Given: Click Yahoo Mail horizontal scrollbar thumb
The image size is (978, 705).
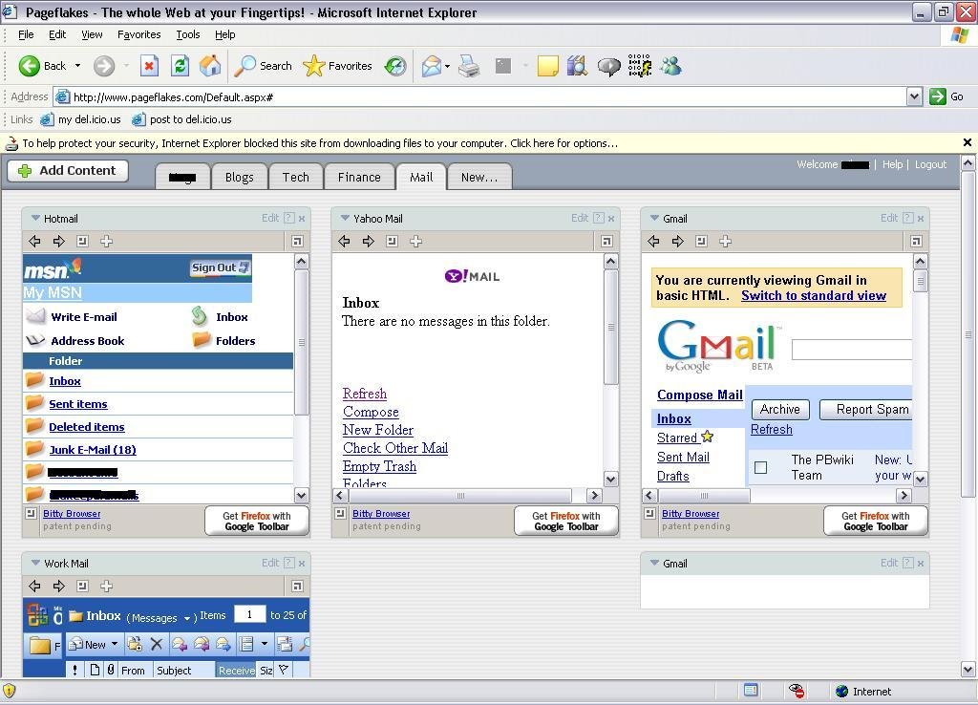Looking at the screenshot, I should [x=460, y=496].
